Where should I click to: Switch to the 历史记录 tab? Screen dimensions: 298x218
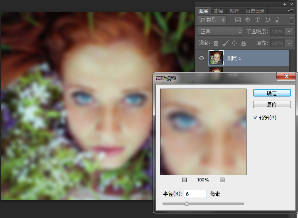(255, 11)
